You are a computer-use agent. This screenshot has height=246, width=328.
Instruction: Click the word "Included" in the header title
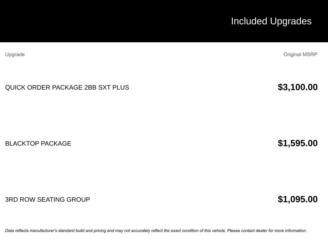pos(249,21)
